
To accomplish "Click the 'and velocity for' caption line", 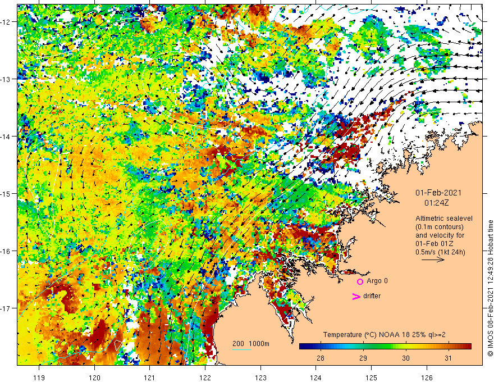I will (x=440, y=235).
